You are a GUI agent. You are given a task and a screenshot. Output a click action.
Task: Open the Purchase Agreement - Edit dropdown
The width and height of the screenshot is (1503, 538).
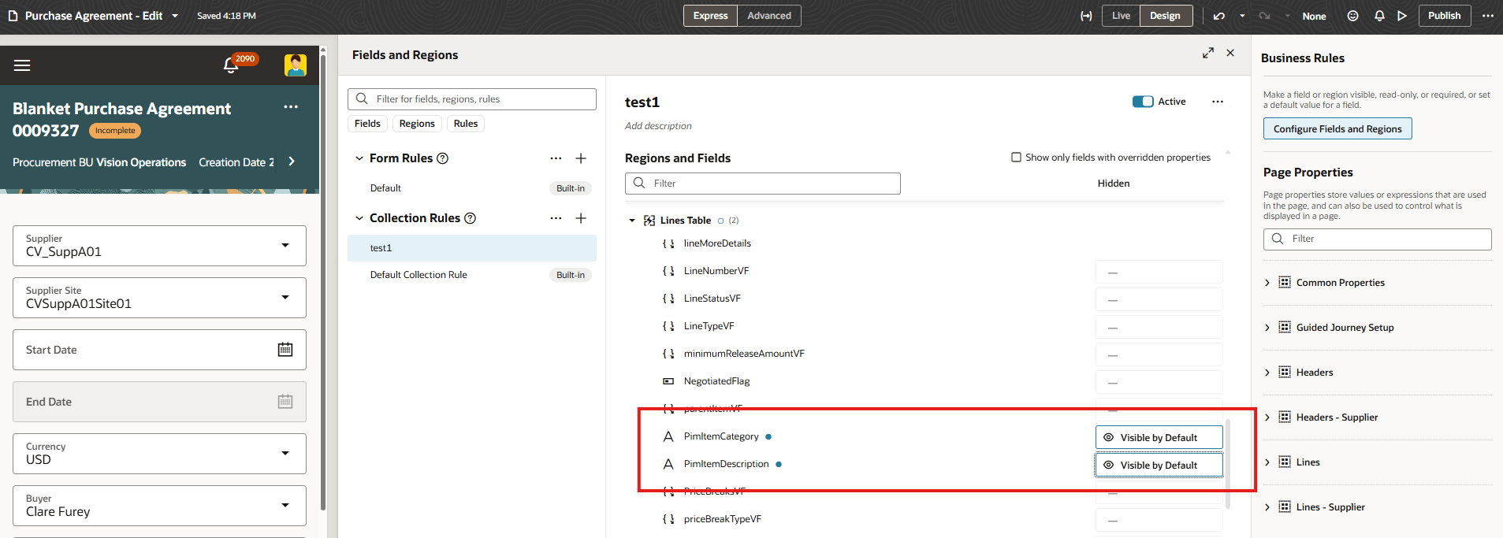click(x=175, y=16)
